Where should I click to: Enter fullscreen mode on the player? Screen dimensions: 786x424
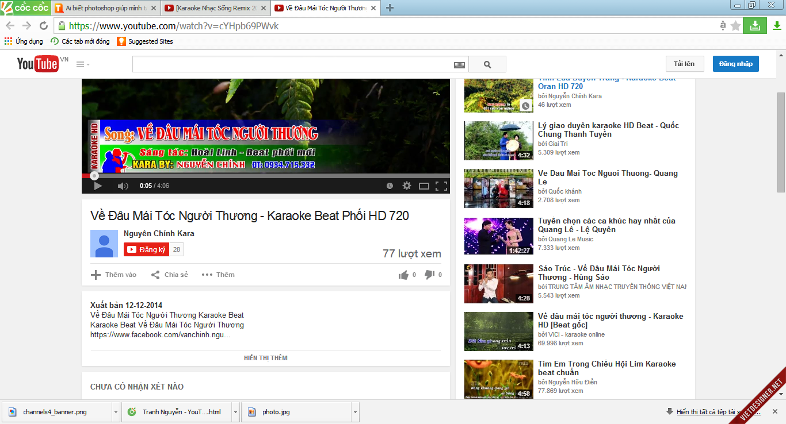tap(441, 186)
